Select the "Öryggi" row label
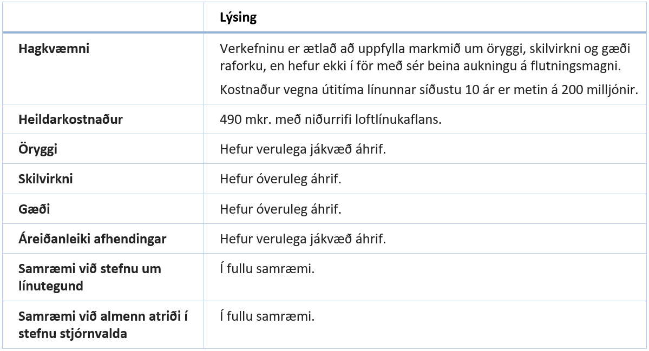 pyautogui.click(x=38, y=149)
